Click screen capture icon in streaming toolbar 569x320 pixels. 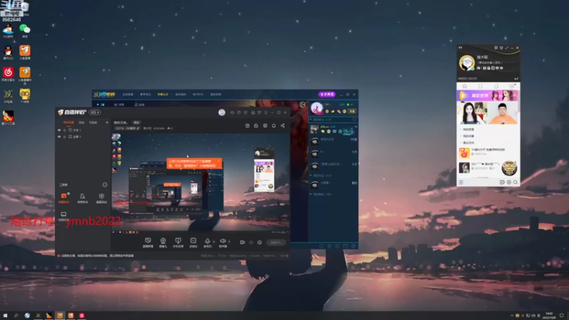click(148, 241)
